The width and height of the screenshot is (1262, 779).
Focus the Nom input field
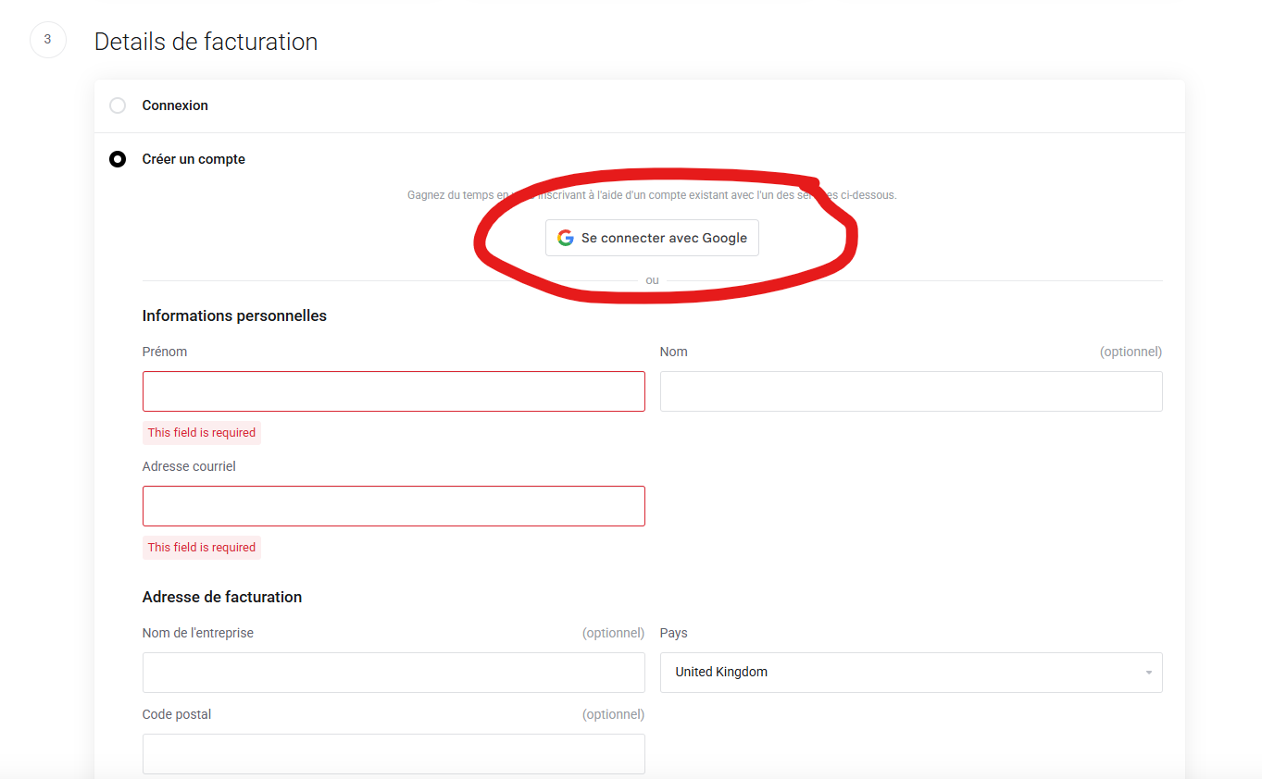pyautogui.click(x=911, y=391)
